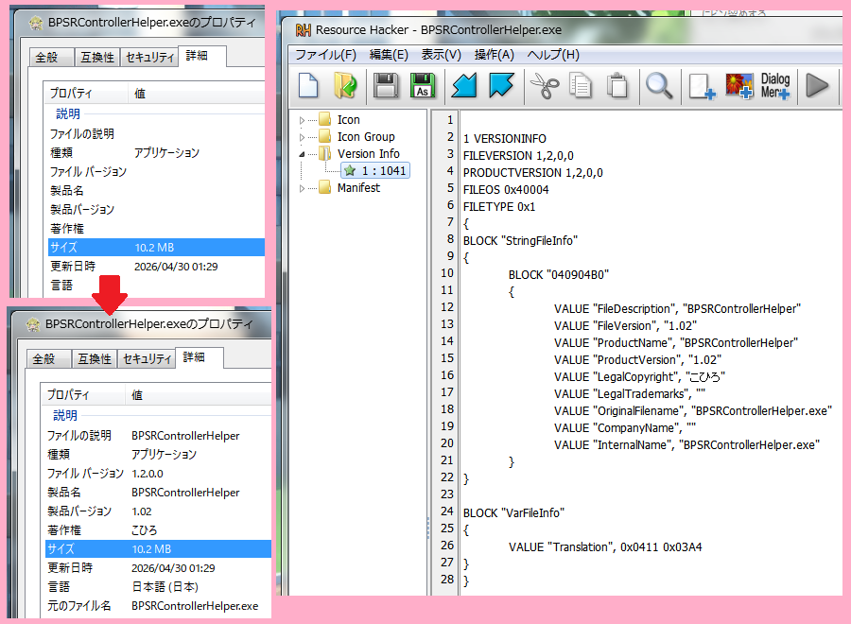Click the New blank file icon in Resource Hacker
The width and height of the screenshot is (851, 624).
point(308,86)
